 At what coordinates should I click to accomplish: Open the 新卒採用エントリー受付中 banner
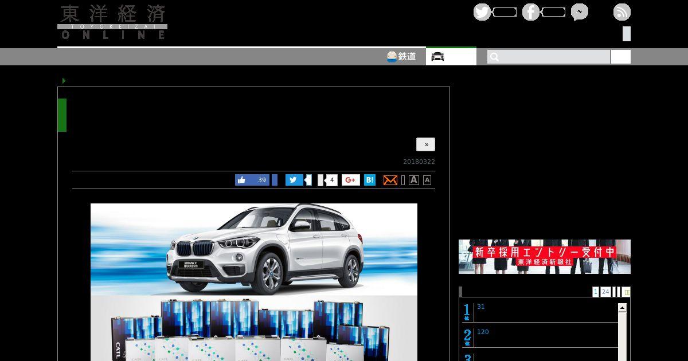click(x=545, y=257)
